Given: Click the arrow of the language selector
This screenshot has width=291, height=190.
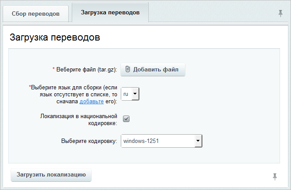Looking at the screenshot, I should 135,94.
